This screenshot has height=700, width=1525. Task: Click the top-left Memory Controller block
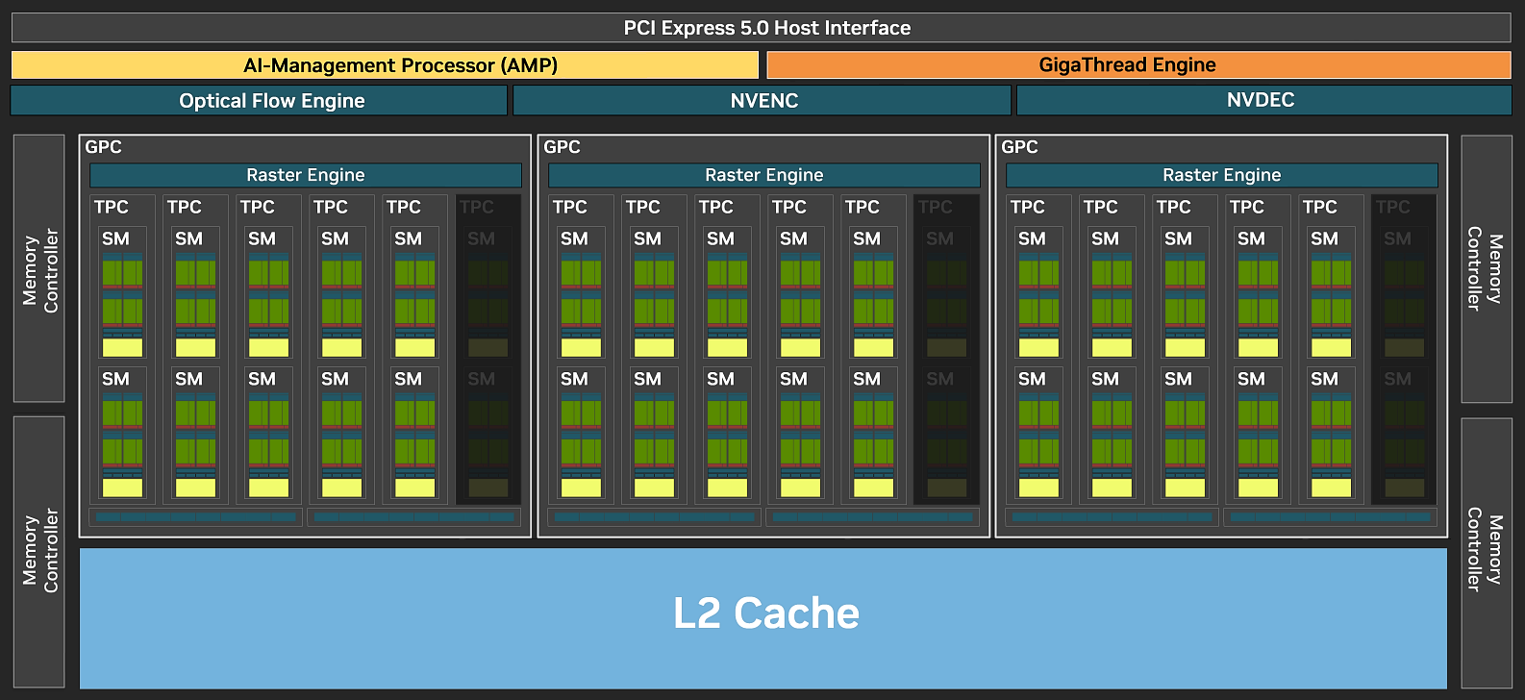pyautogui.click(x=39, y=268)
